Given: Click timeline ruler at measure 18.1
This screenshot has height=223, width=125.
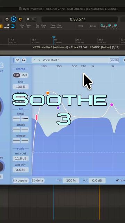Looking at the screenshot, I should point(34,40).
